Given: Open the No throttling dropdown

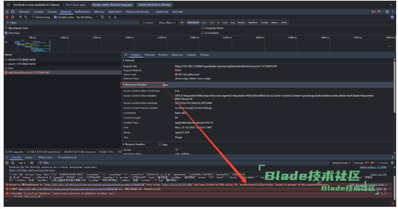Looking at the screenshot, I should click(x=85, y=17).
